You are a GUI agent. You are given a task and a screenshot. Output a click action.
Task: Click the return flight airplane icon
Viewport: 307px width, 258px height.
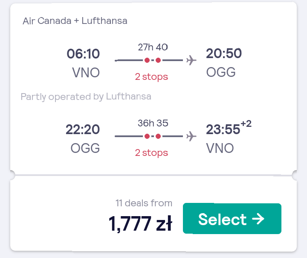point(191,136)
